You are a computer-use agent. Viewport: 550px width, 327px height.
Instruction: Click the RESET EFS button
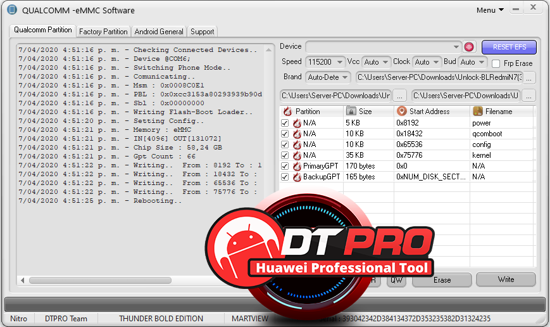point(509,47)
